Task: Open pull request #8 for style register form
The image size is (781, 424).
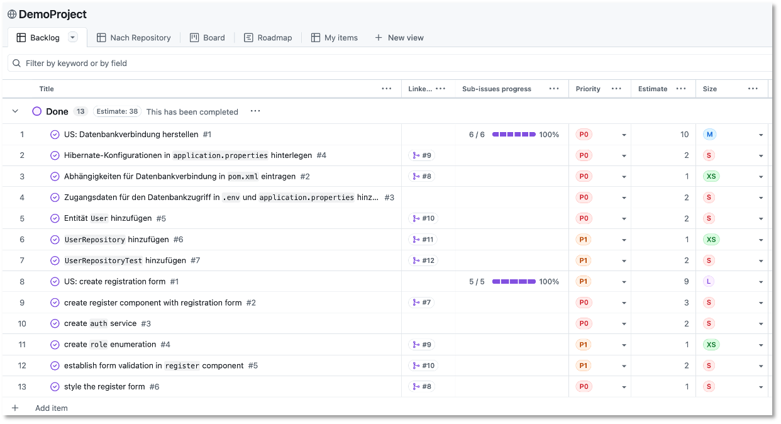Action: [421, 387]
